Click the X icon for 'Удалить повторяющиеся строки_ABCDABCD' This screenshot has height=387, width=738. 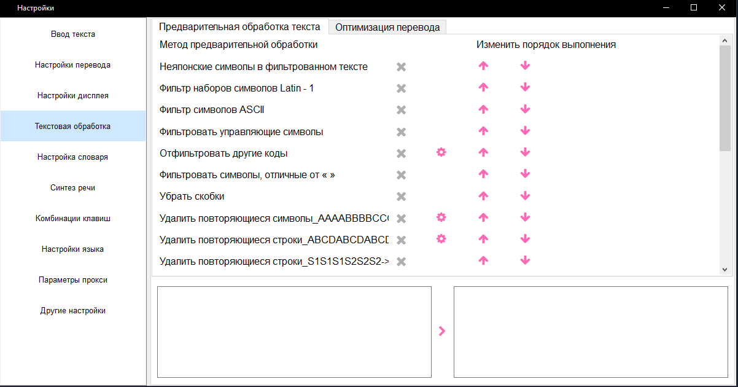[x=402, y=240]
